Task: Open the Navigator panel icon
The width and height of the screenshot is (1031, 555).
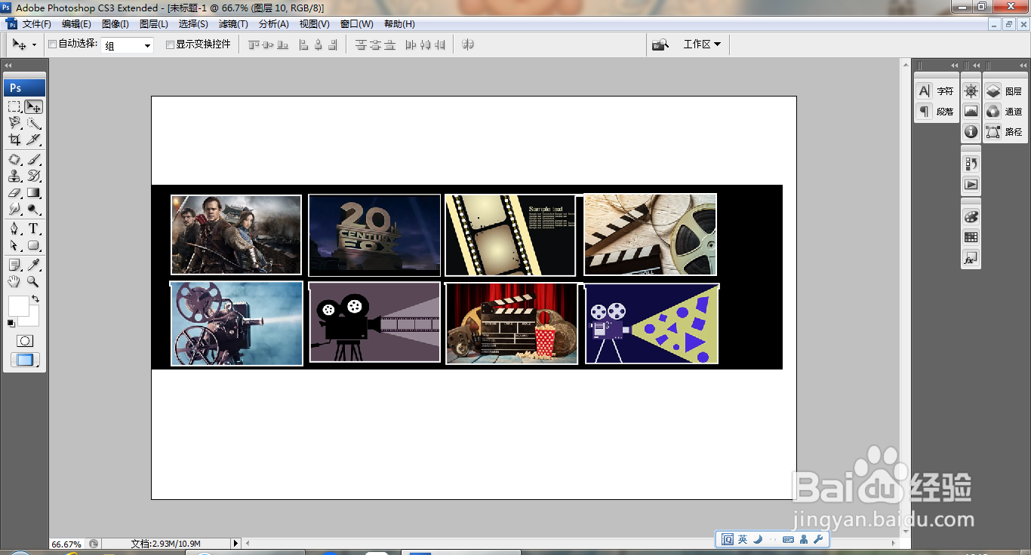Action: 971,91
